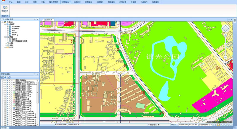Toggle visibility of first layer in 图层管理器
The image size is (237, 129).
point(5,80)
